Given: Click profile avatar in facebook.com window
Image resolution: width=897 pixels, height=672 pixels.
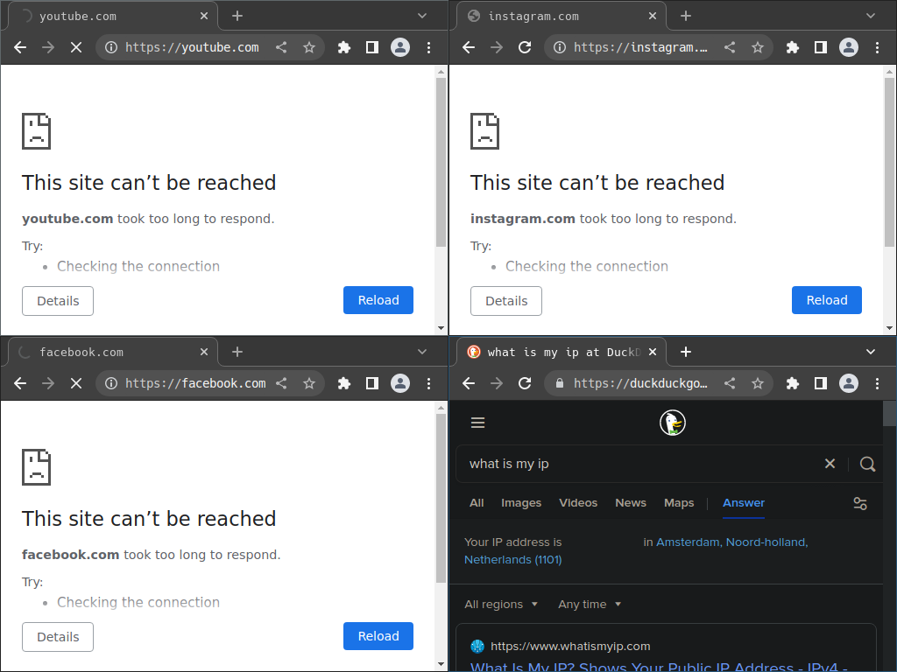Looking at the screenshot, I should (x=400, y=383).
